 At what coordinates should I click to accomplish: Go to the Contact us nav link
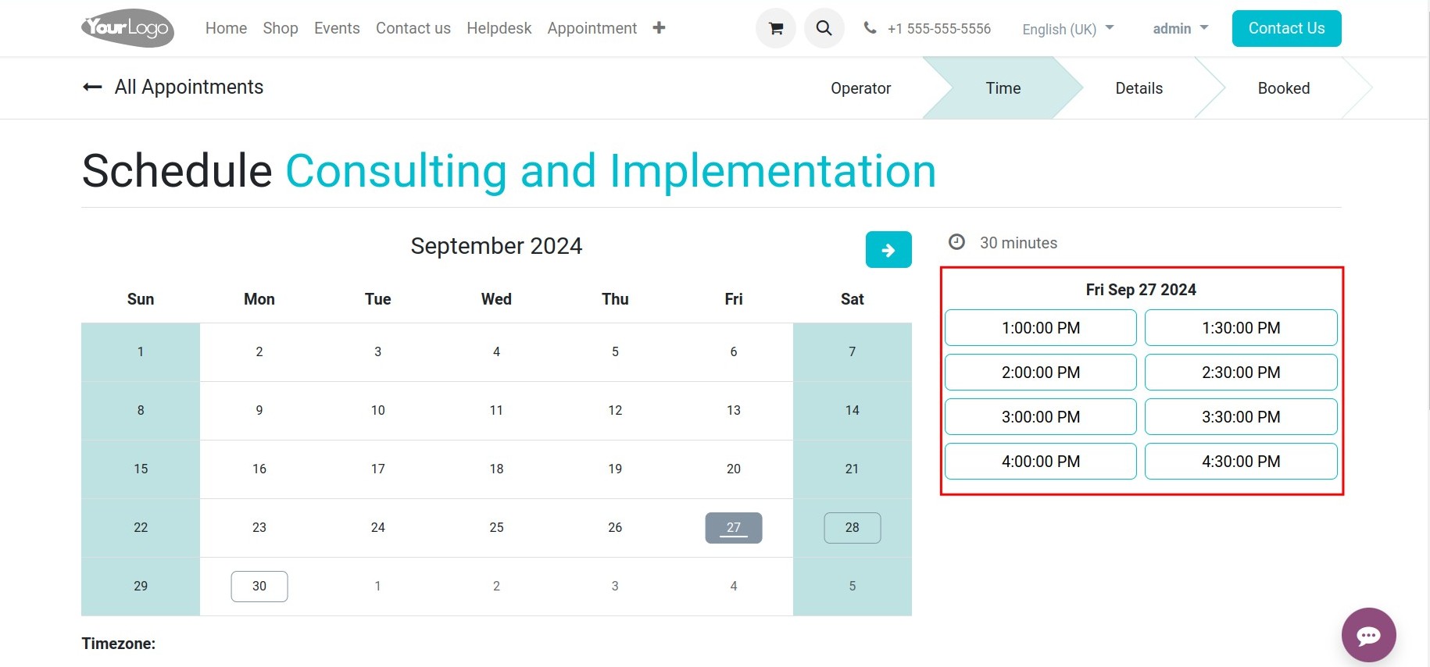(x=413, y=28)
